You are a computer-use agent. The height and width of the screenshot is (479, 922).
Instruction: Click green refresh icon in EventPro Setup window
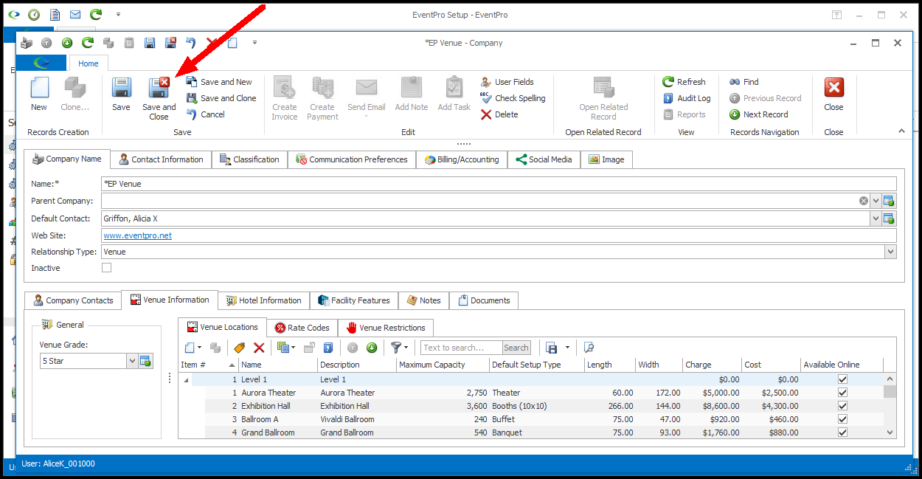[x=96, y=15]
